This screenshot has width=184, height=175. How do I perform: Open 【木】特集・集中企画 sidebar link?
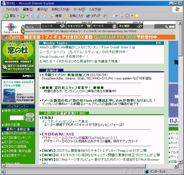(x=17, y=151)
